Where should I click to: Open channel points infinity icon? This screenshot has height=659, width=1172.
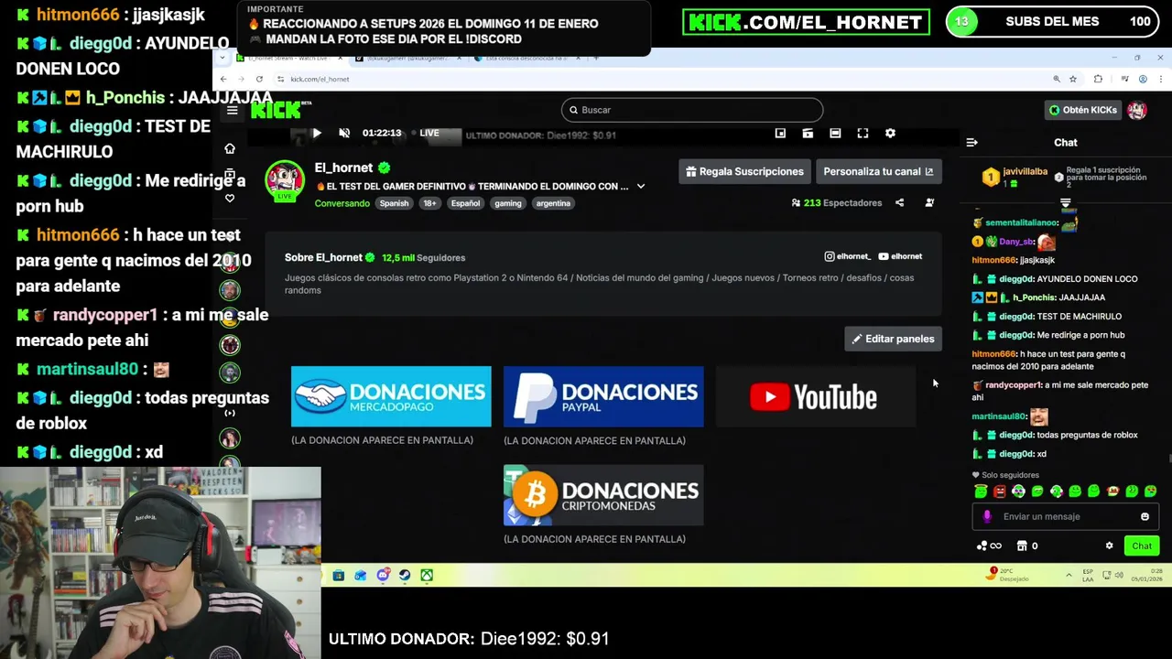click(x=989, y=546)
